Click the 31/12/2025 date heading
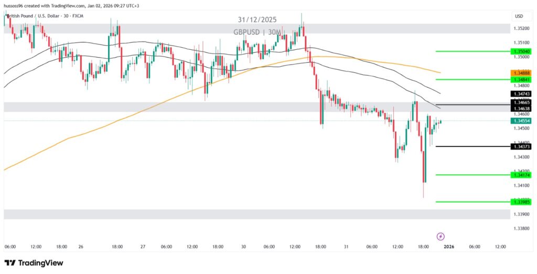 pos(257,20)
